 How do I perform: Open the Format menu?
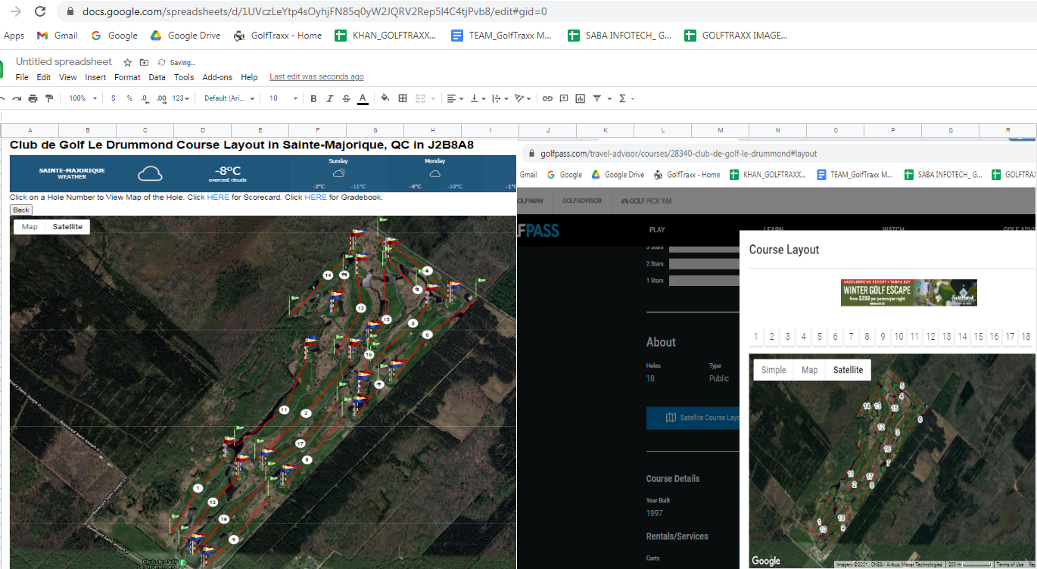(x=127, y=77)
